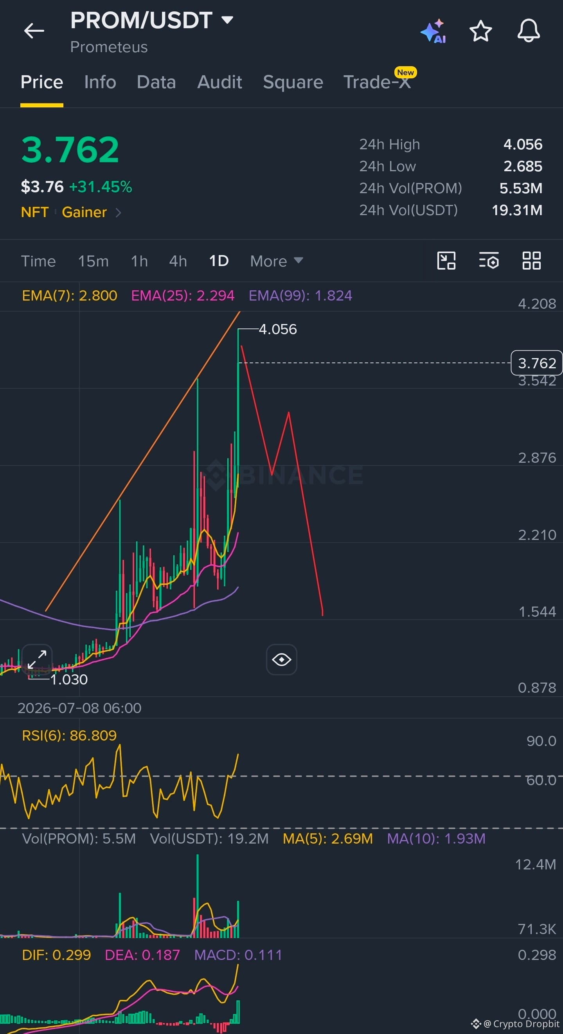This screenshot has height=1034, width=563.
Task: Tap the Prometeus coin name subtitle
Action: [109, 47]
